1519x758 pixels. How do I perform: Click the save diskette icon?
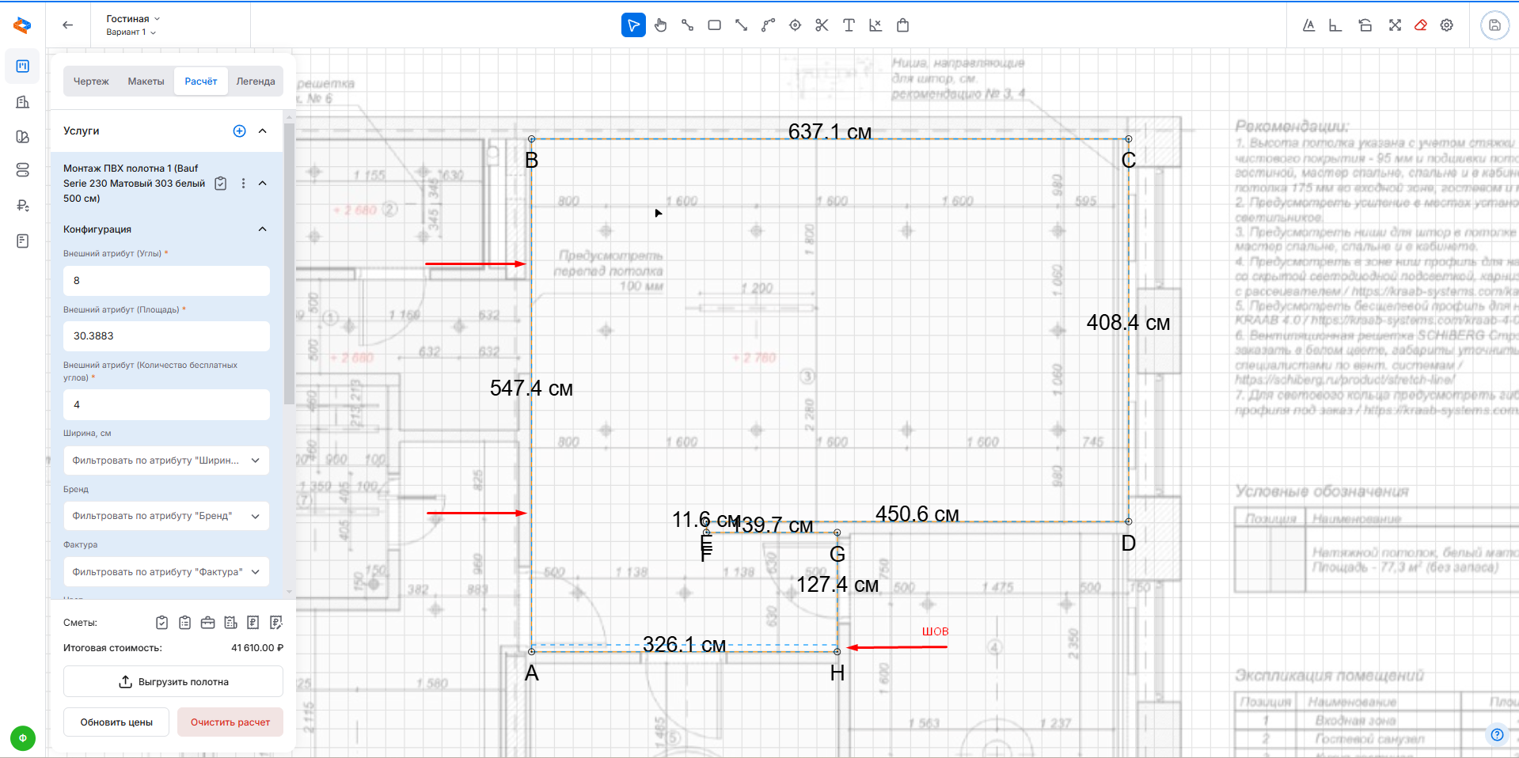(x=1494, y=25)
